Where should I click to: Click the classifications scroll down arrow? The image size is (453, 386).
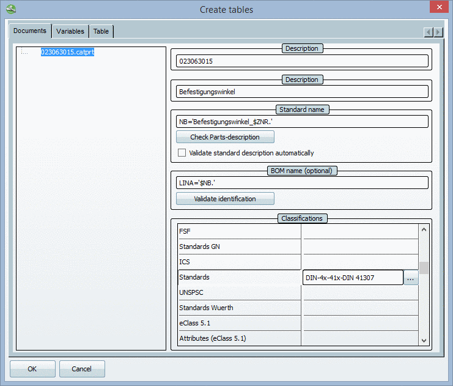click(424, 340)
